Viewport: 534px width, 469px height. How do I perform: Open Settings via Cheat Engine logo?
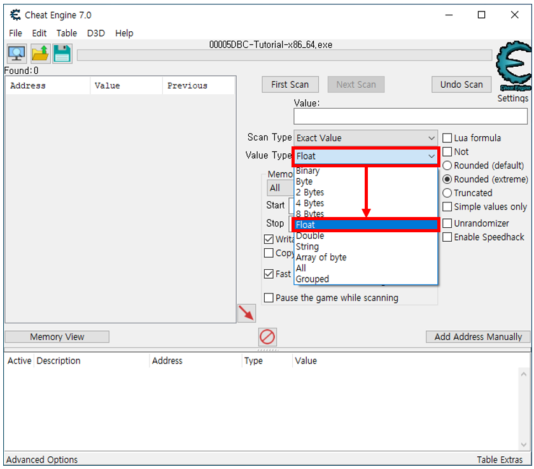tap(513, 66)
